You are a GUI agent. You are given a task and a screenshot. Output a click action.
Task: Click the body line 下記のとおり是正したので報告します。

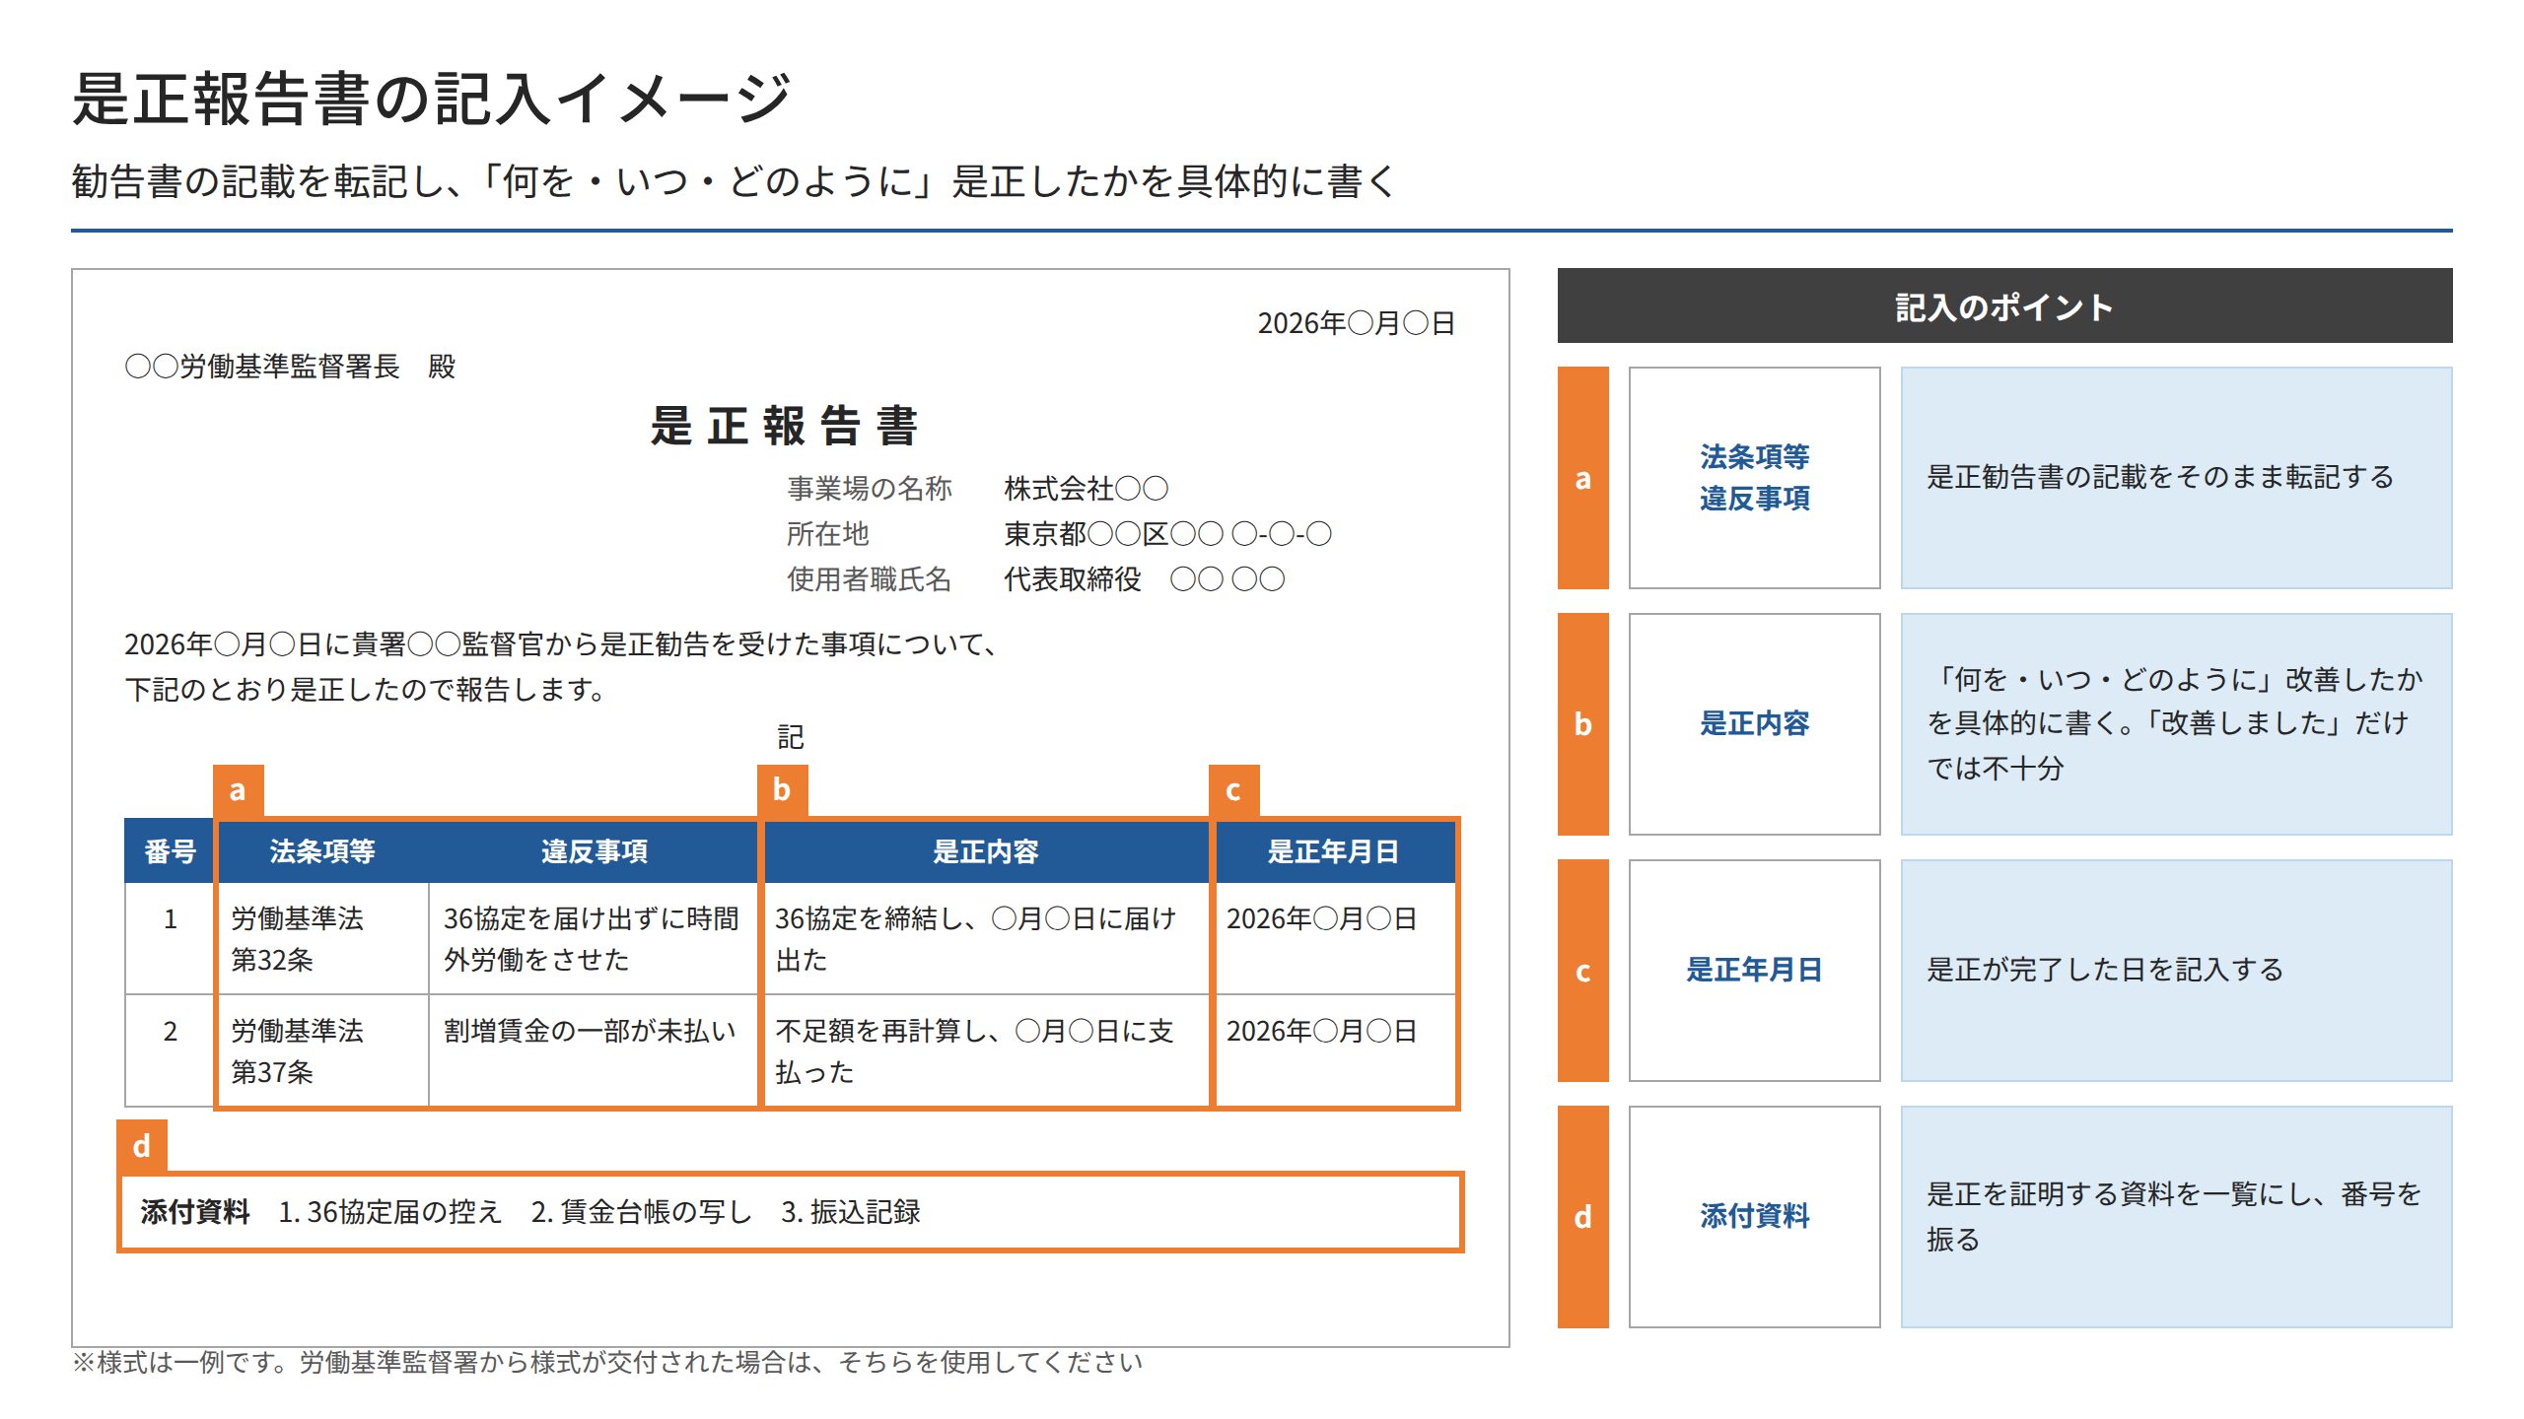pos(366,689)
